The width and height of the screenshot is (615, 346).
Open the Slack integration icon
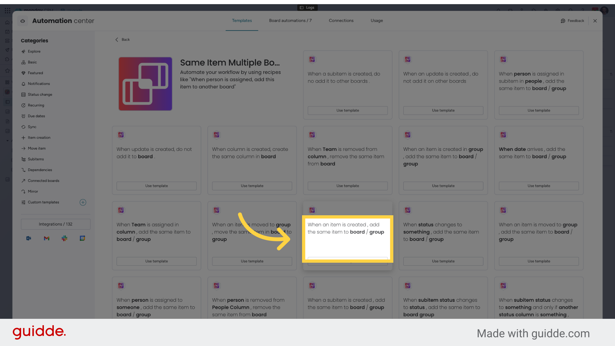tap(64, 238)
